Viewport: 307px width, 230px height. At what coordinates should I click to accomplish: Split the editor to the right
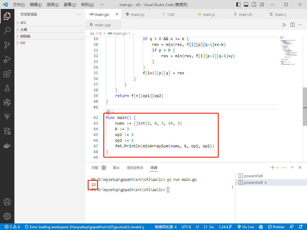click(x=292, y=25)
